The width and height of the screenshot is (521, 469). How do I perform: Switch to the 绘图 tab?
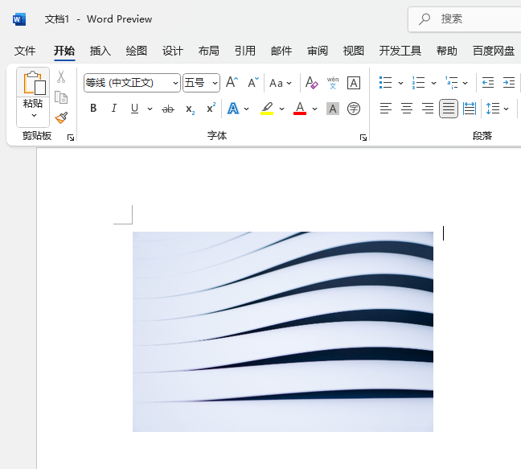[x=137, y=51]
